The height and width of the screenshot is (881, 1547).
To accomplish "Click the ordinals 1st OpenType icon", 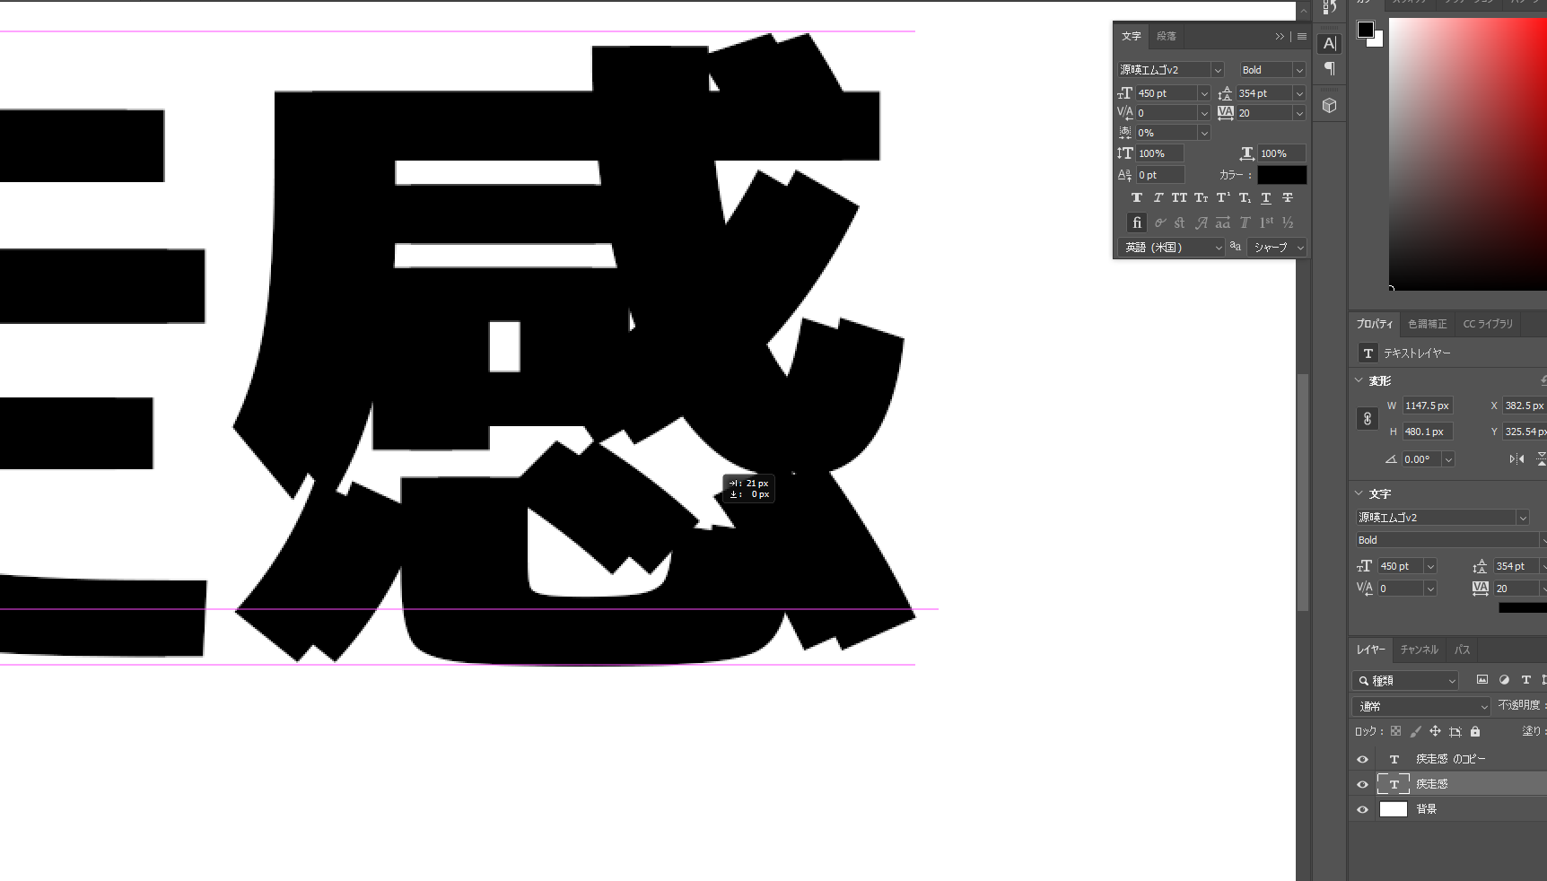I will pyautogui.click(x=1266, y=222).
